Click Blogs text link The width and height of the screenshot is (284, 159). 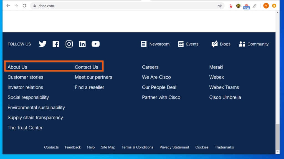225,44
